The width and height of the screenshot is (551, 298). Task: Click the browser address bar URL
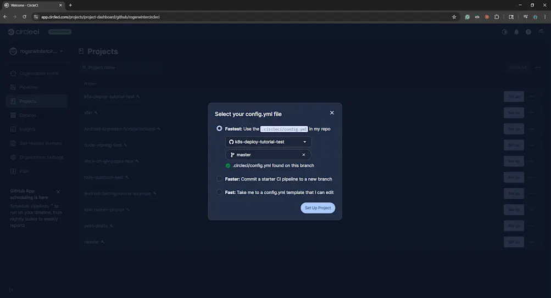(x=101, y=17)
